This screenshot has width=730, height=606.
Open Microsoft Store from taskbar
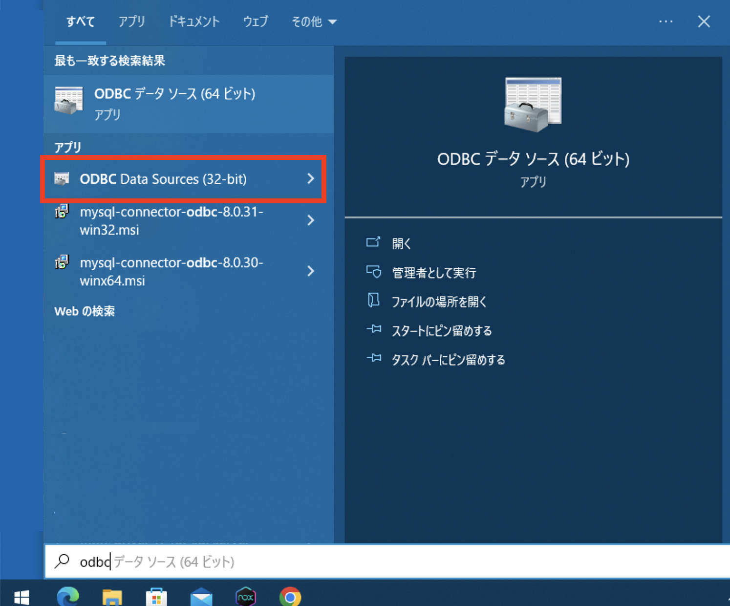pos(156,597)
